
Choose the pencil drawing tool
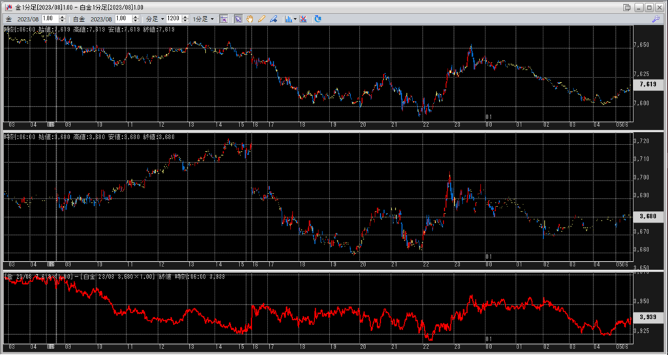[x=262, y=19]
